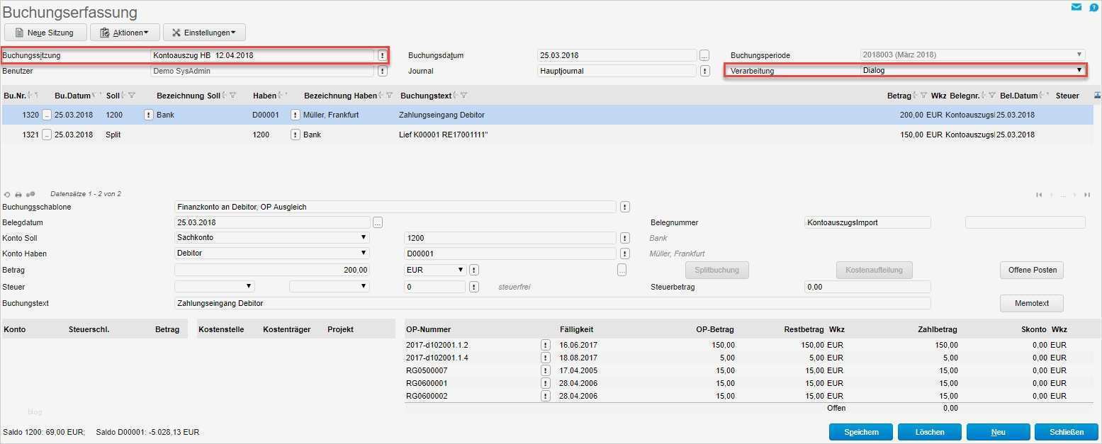Open lookup icon for Konto Haben D00001
1102x444 pixels.
tap(625, 254)
